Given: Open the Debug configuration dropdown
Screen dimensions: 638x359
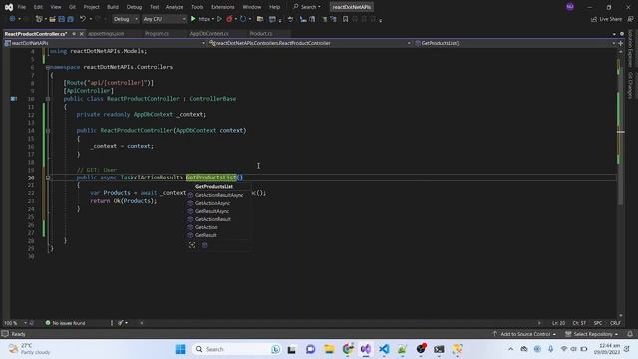Looking at the screenshot, I should click(125, 19).
